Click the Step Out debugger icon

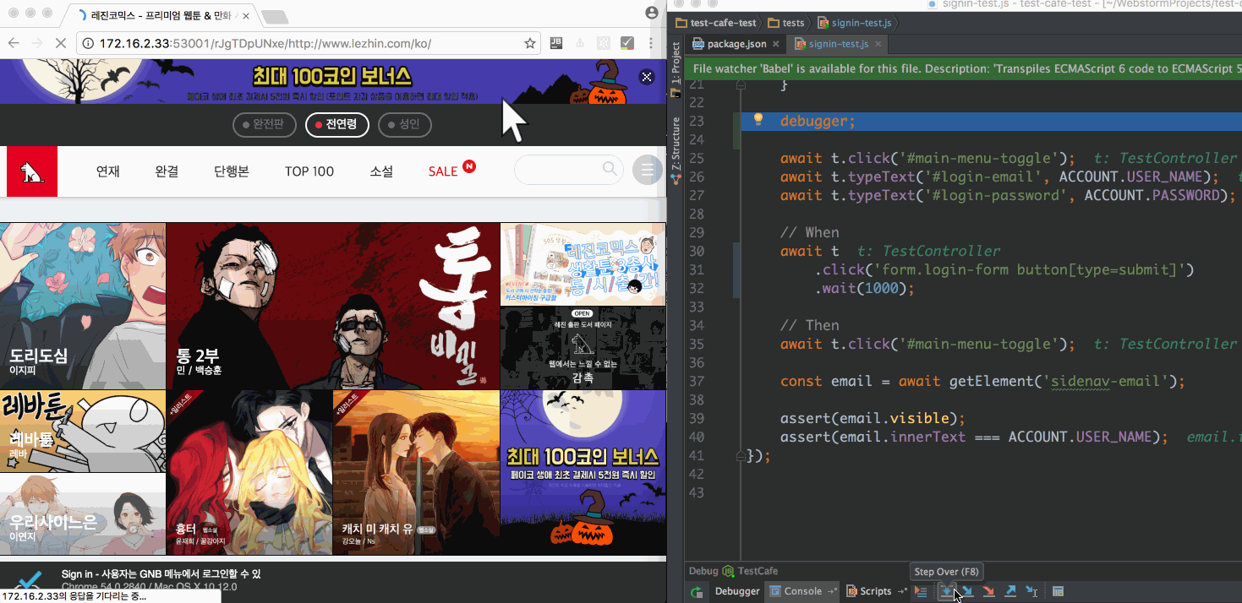[x=1010, y=591]
